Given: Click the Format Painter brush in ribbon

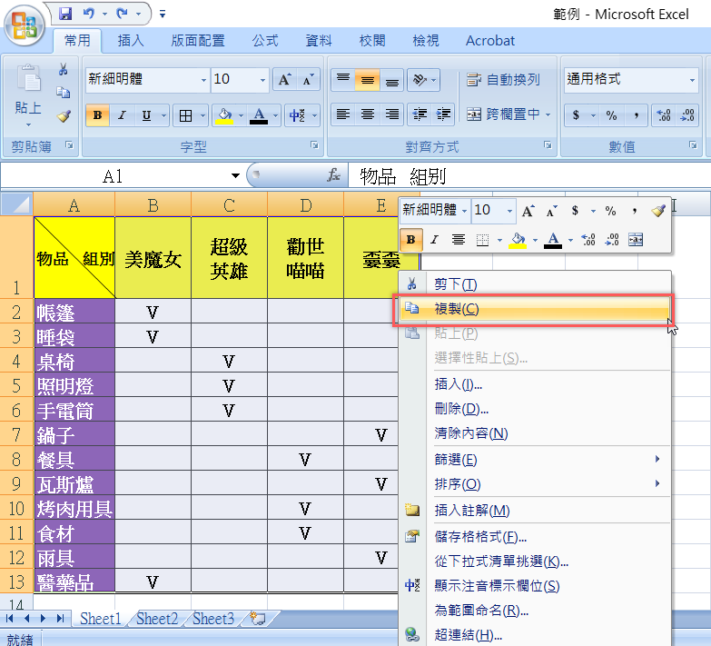Looking at the screenshot, I should pos(64,115).
